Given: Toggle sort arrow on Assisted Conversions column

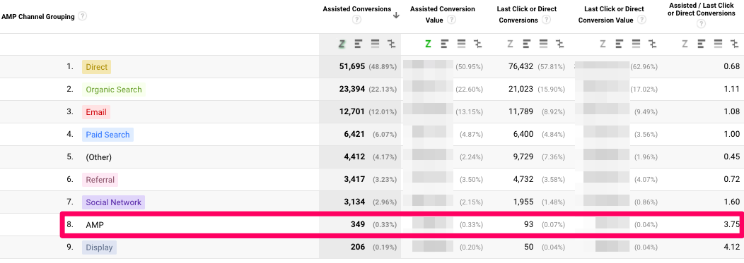Looking at the screenshot, I should (396, 15).
